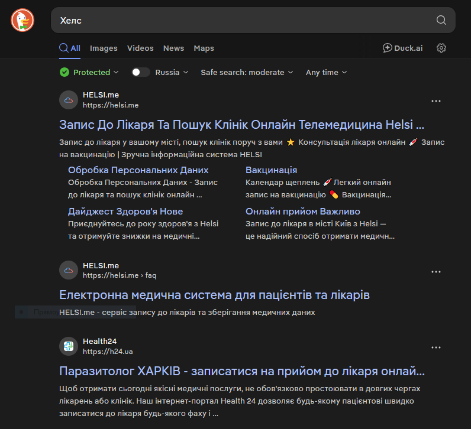Viewport: 471px width, 429px height.
Task: Click the HELSI.me favicon of faq result
Action: (69, 270)
